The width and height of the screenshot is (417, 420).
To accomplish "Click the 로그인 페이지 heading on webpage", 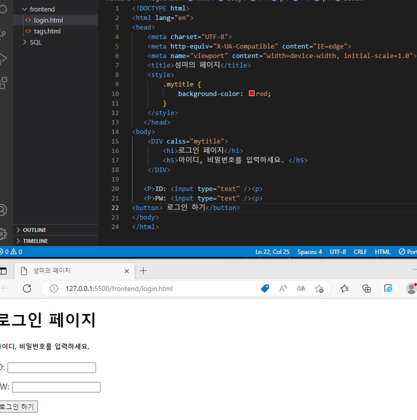I will tap(47, 319).
